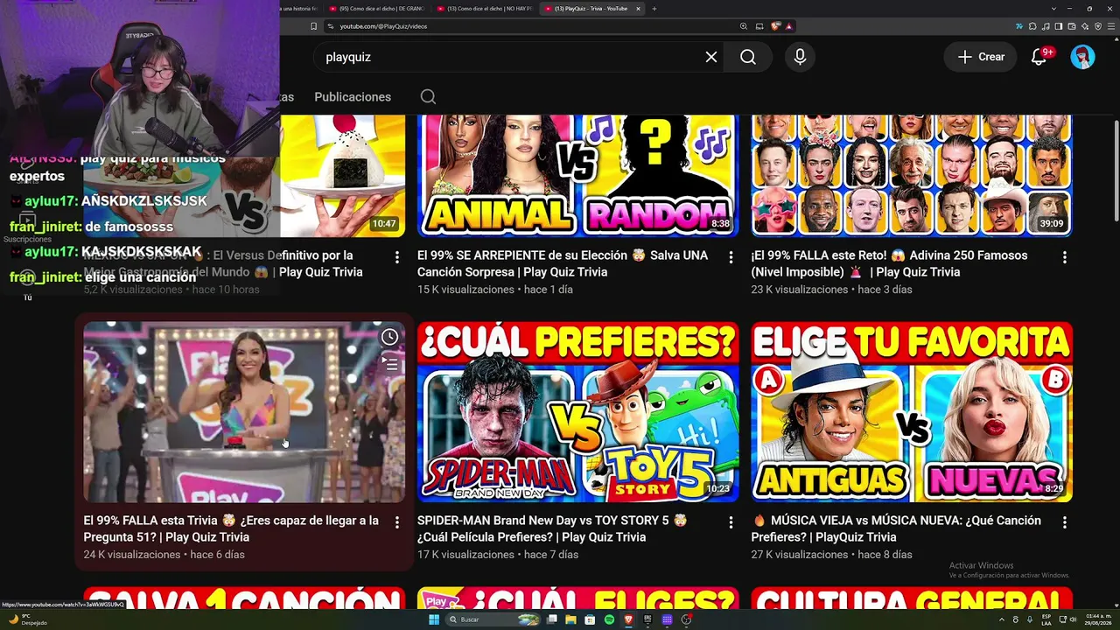Open the Windows Start menu
Image resolution: width=1120 pixels, height=630 pixels.
[433, 619]
